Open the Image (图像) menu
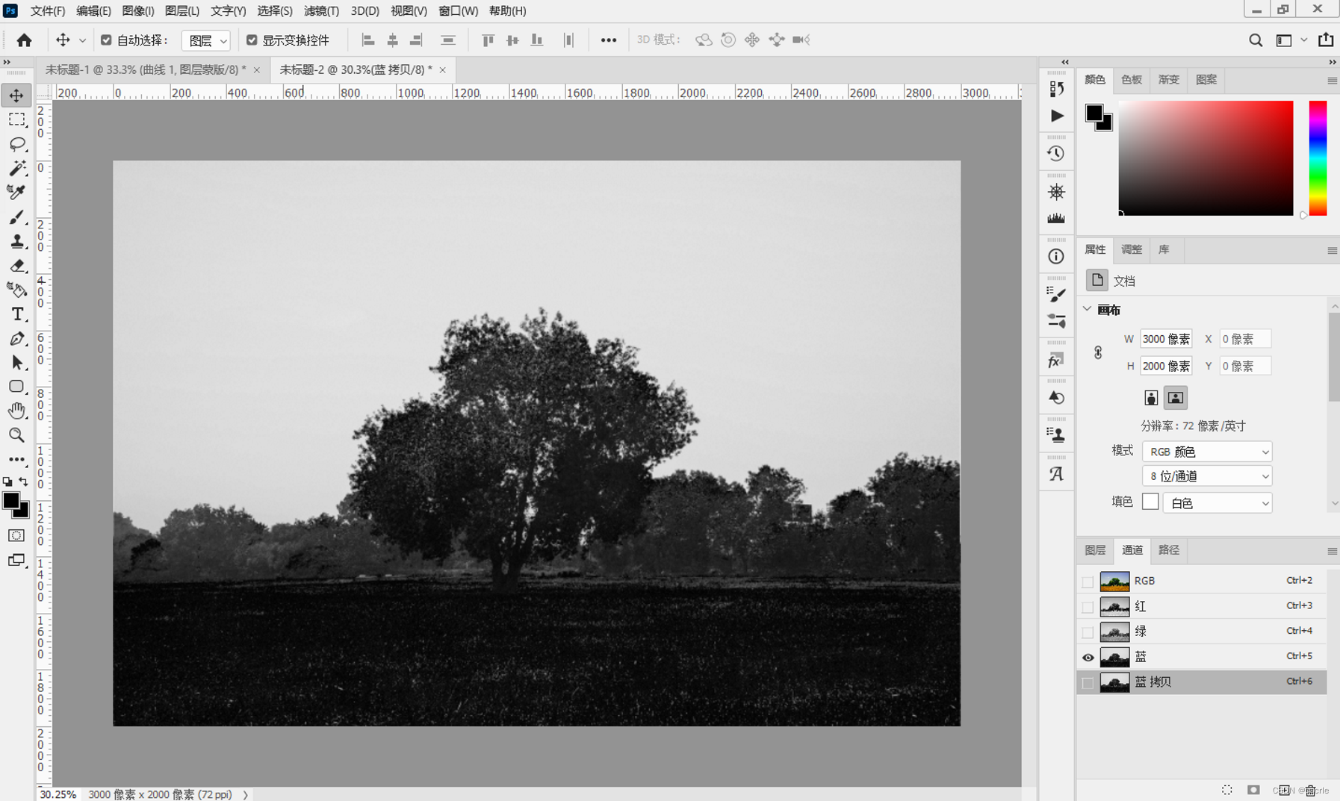 tap(138, 11)
